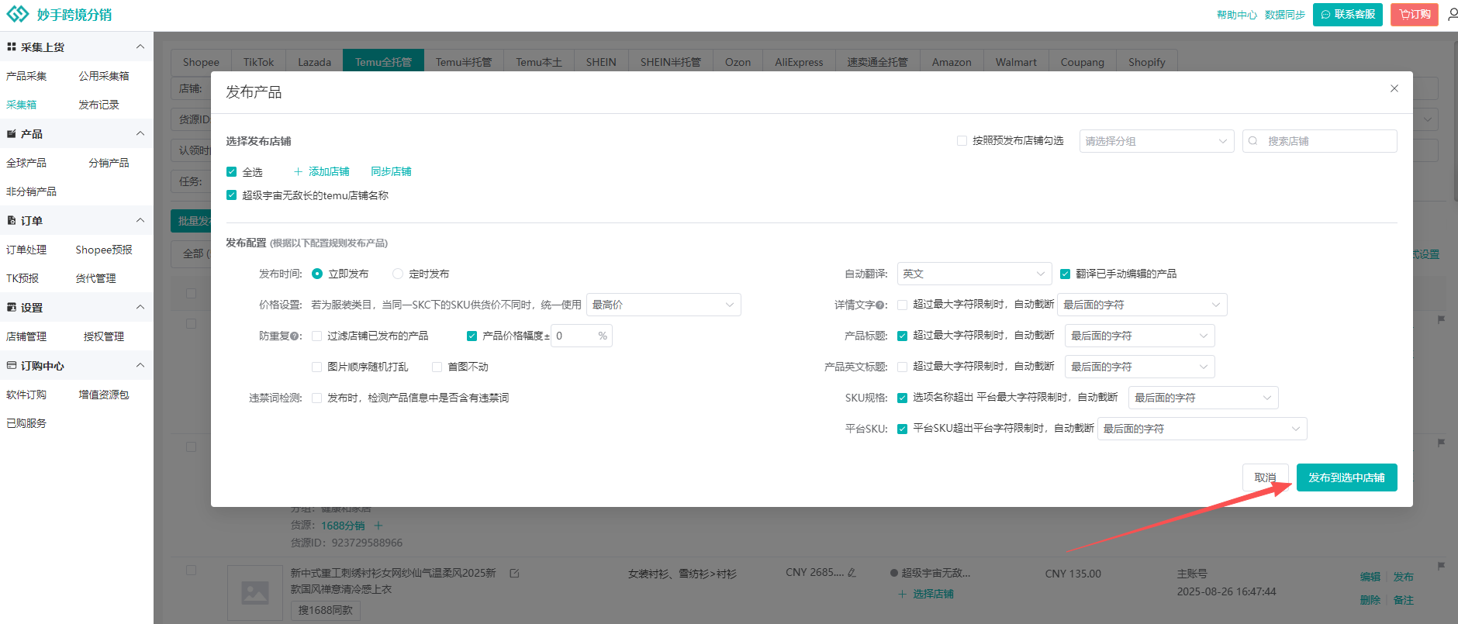Click 发布到选中店铺 button
This screenshot has width=1458, height=624.
point(1346,477)
